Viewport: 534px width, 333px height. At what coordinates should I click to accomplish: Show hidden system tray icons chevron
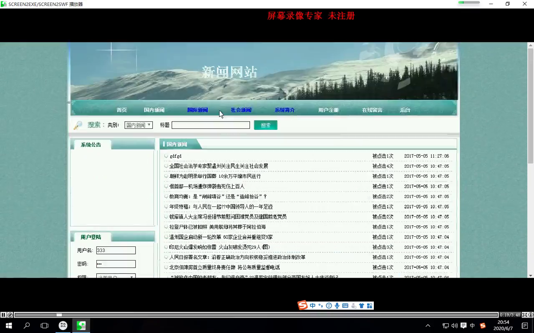click(x=428, y=326)
